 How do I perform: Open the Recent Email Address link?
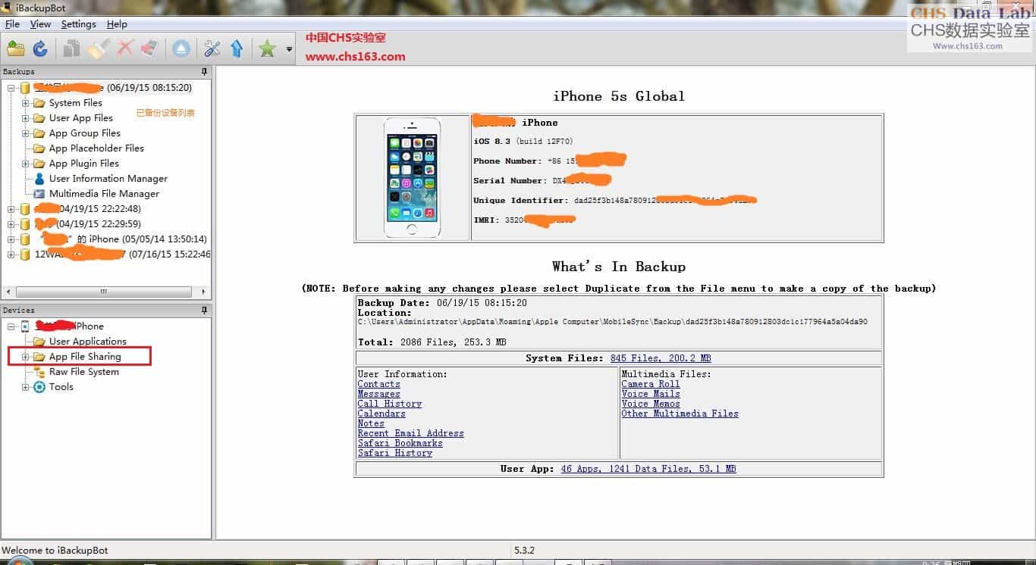point(411,433)
